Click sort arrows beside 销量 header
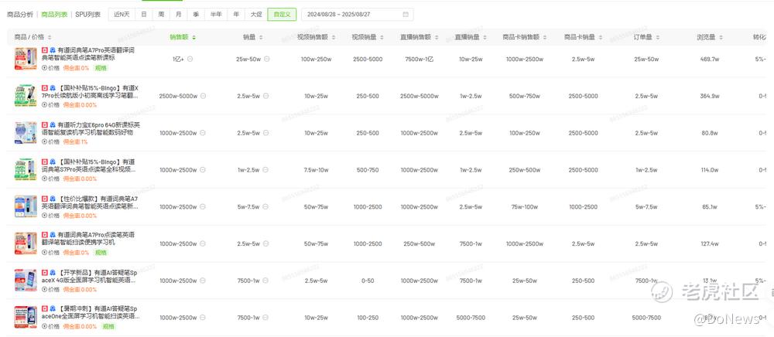The width and height of the screenshot is (774, 337). [x=261, y=37]
